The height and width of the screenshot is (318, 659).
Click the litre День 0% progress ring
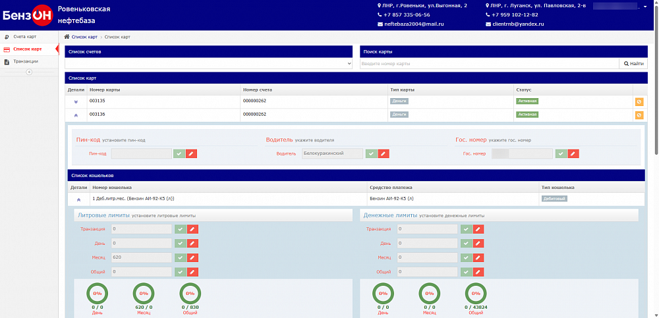coord(98,293)
